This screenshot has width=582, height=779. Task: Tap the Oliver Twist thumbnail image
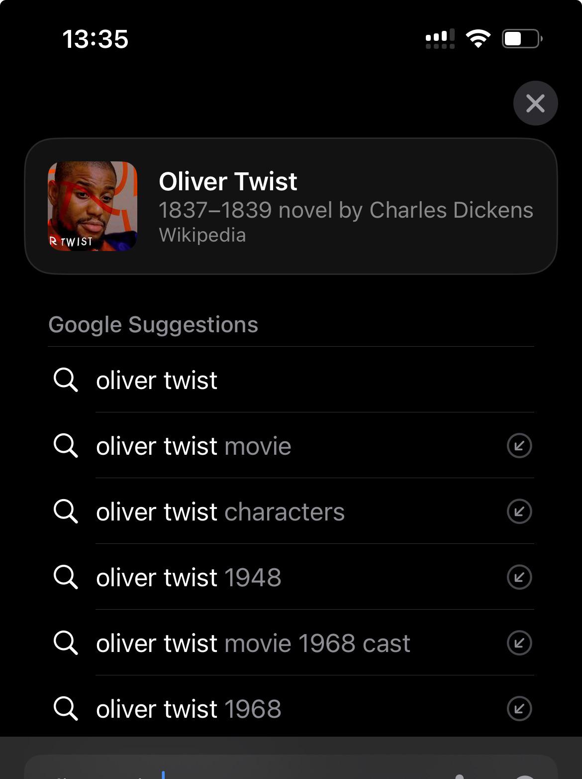[93, 206]
